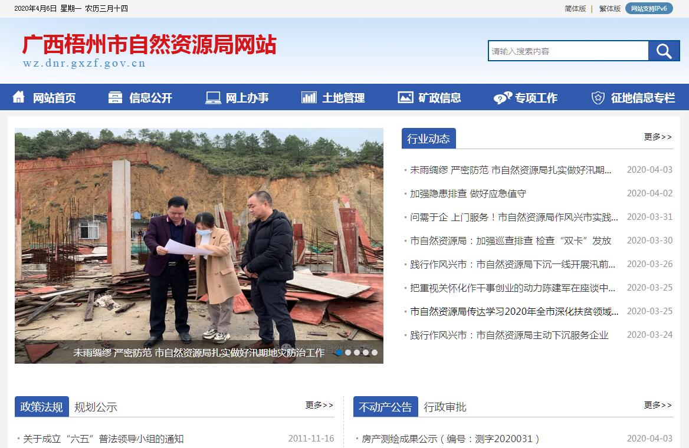The height and width of the screenshot is (448, 689).
Task: Click the chat bubble icon beside 专项工作
Action: (503, 97)
